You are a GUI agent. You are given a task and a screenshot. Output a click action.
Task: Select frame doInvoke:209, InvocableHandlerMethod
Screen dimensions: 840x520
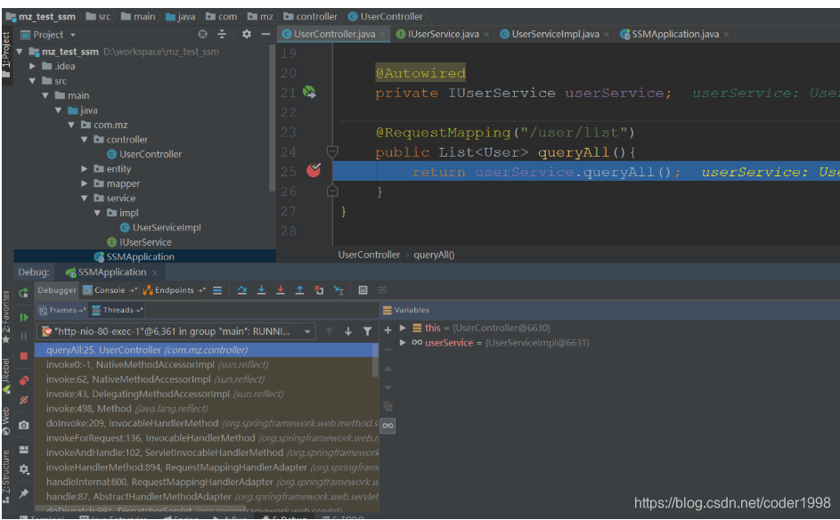click(x=207, y=423)
